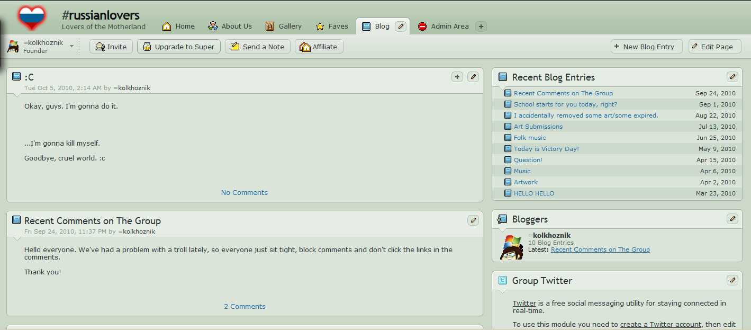Switch to the Gallery tab

[x=284, y=26]
